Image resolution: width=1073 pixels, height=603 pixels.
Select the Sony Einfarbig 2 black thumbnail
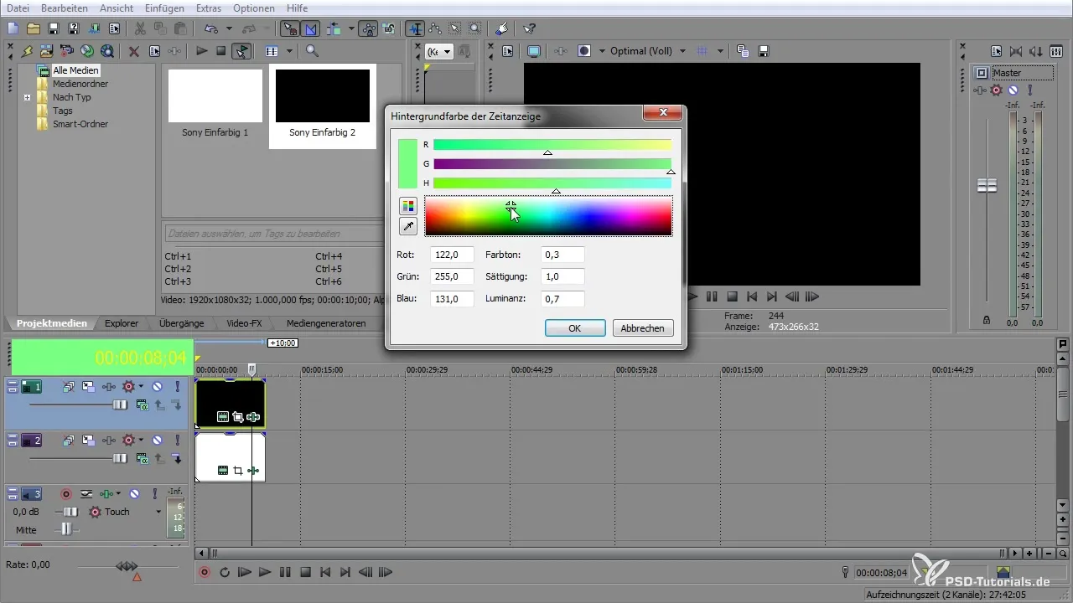point(323,96)
